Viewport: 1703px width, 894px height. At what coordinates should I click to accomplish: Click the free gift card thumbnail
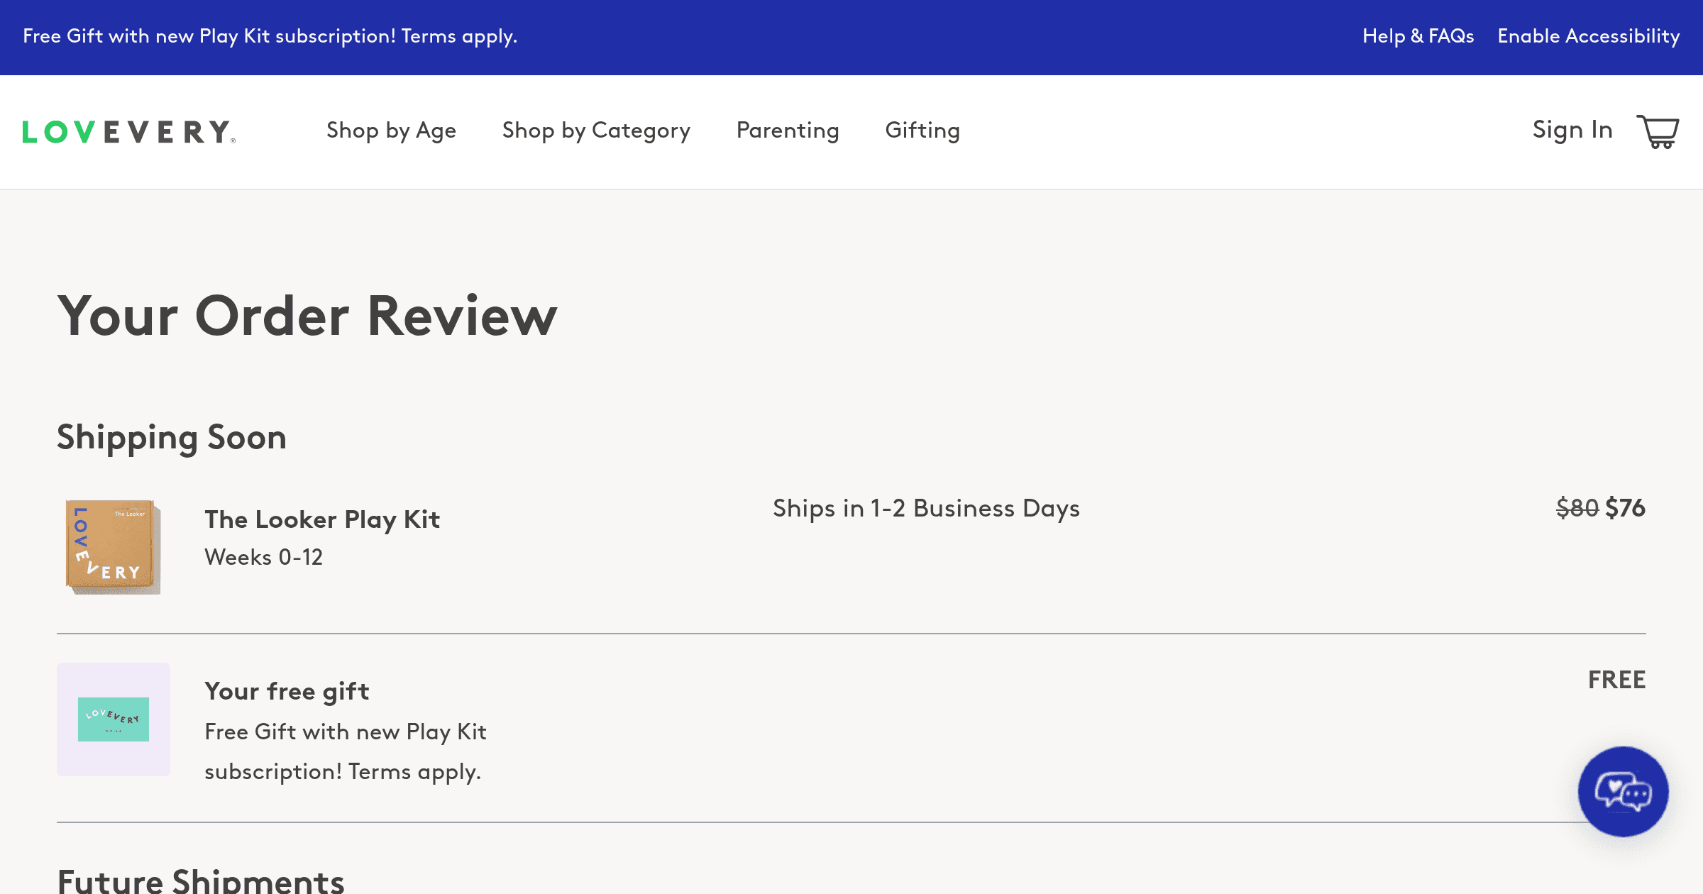point(114,719)
